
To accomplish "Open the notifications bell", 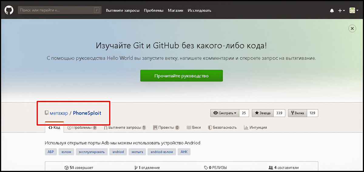I will (x=332, y=10).
